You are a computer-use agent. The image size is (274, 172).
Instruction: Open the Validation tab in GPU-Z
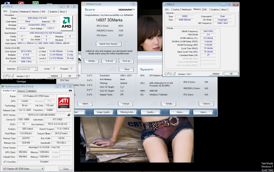32,91
